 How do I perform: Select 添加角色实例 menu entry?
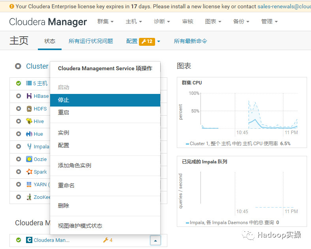click(x=75, y=165)
